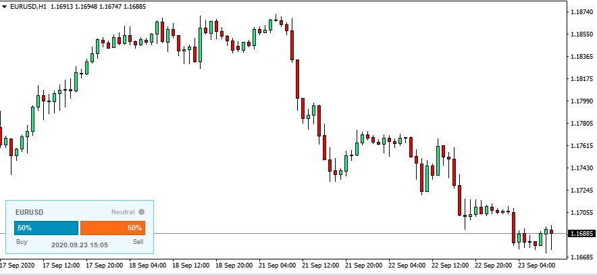Image resolution: width=597 pixels, height=275 pixels.
Task: Click the 1.17990 price axis label
Action: click(581, 101)
